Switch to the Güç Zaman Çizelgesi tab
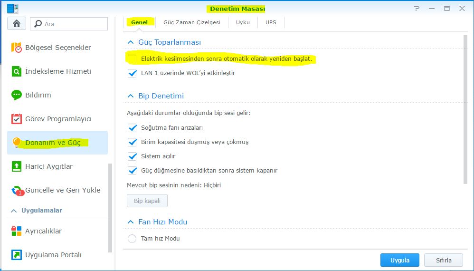Image resolution: width=474 pixels, height=271 pixels. (191, 22)
